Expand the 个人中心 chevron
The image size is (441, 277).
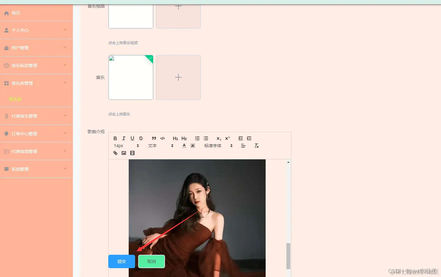click(65, 30)
